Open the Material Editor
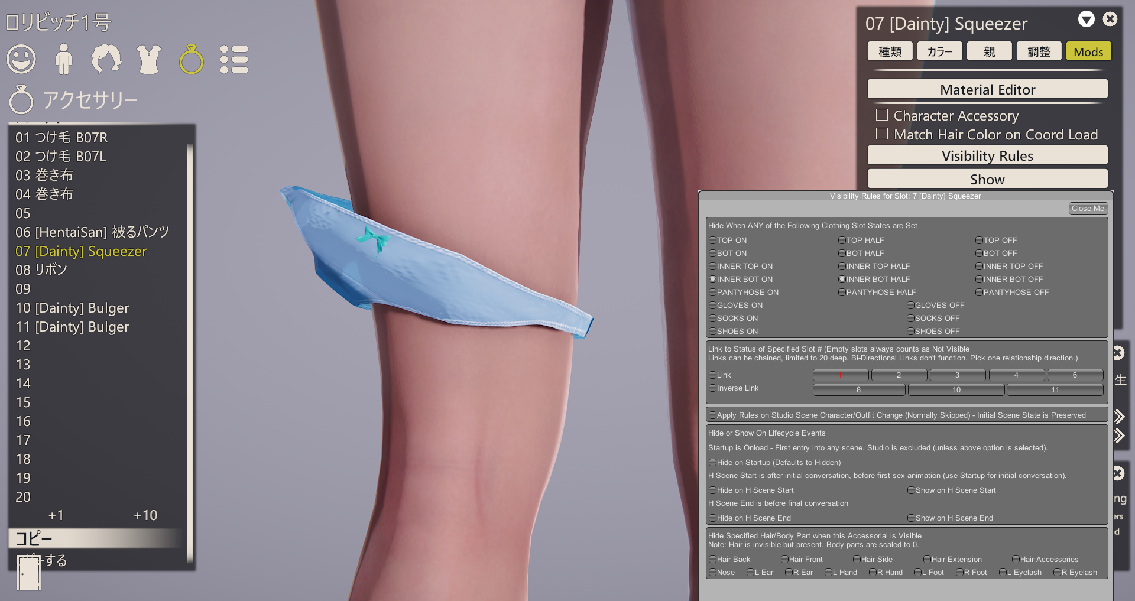The height and width of the screenshot is (601, 1135). click(987, 89)
